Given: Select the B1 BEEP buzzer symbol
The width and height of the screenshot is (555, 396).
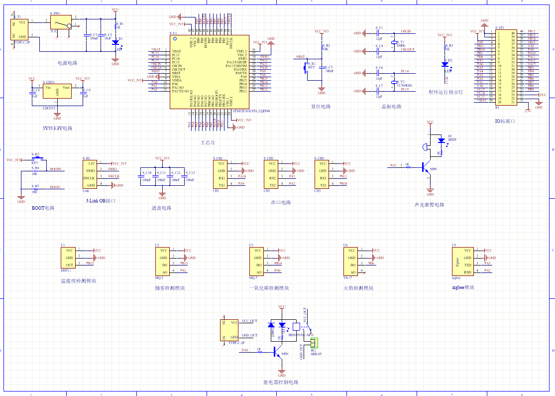Looking at the screenshot, I should (x=426, y=146).
